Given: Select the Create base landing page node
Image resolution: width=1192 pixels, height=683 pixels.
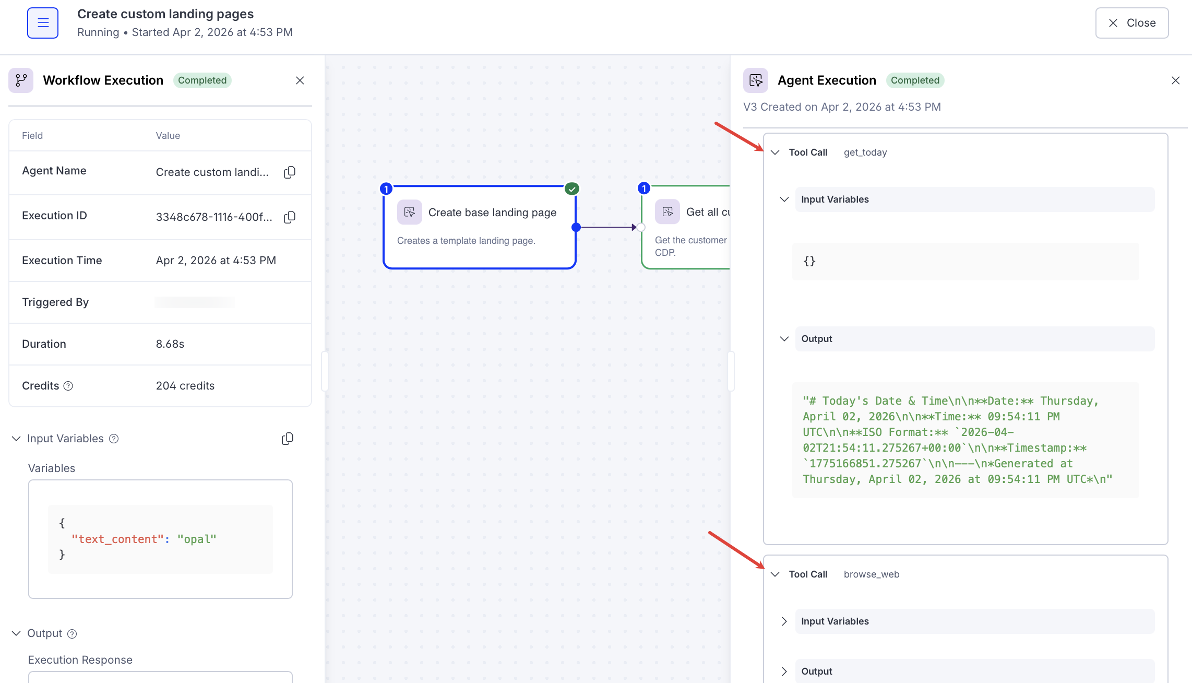Looking at the screenshot, I should coord(492,212).
